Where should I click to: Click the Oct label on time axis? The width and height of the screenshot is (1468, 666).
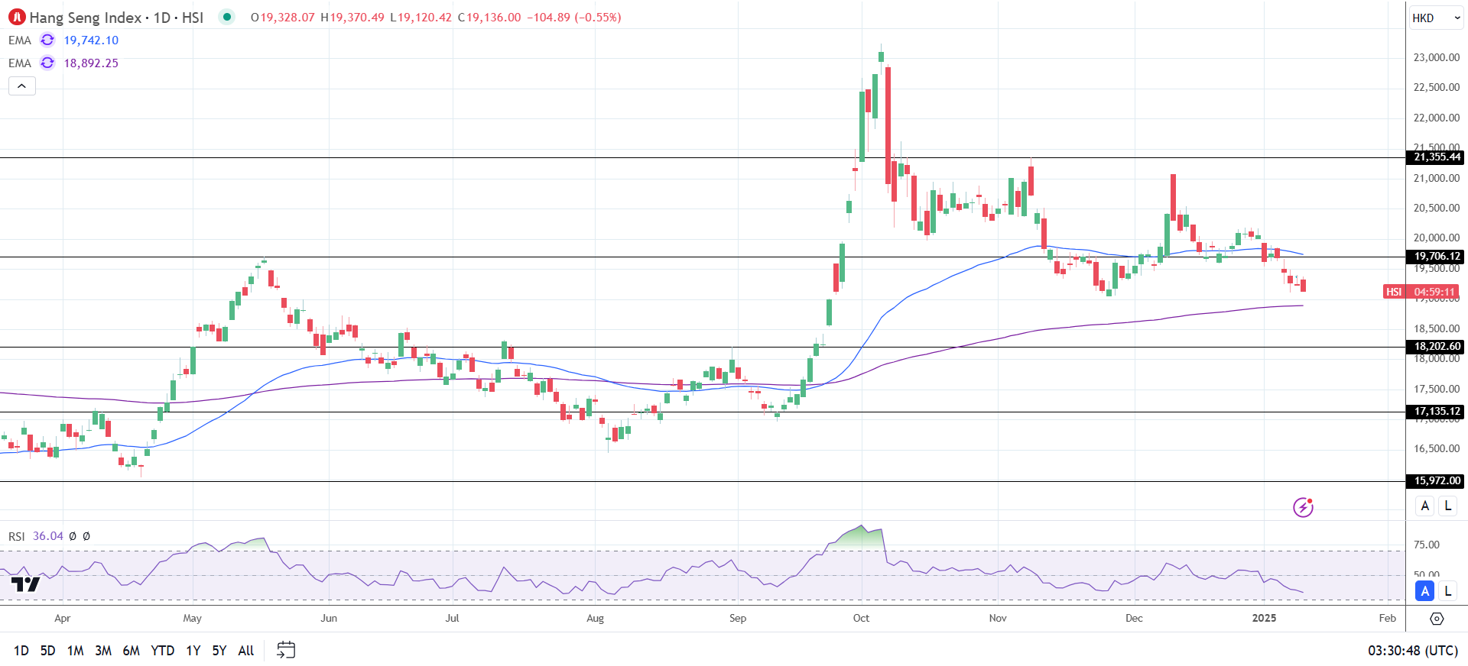click(861, 619)
